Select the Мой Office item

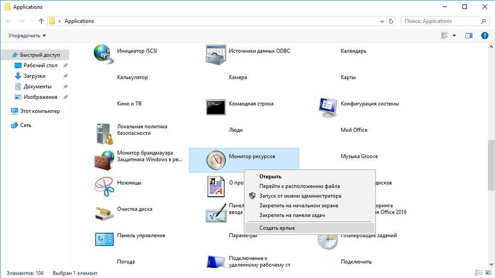tap(354, 130)
